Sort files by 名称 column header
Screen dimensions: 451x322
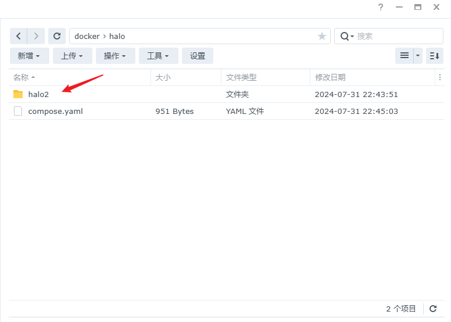click(21, 77)
